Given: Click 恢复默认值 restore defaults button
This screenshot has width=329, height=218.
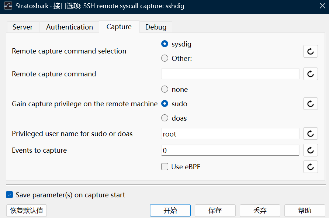Looking at the screenshot, I should (27, 211).
